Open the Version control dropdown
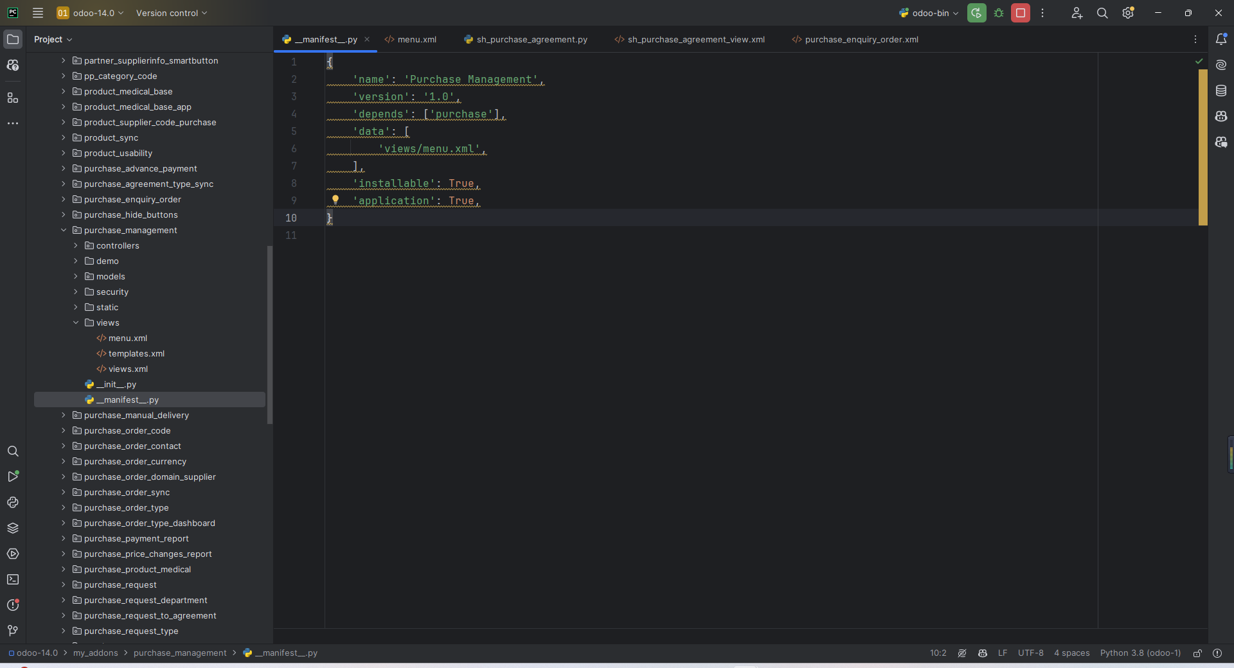Image resolution: width=1234 pixels, height=668 pixels. coord(172,13)
